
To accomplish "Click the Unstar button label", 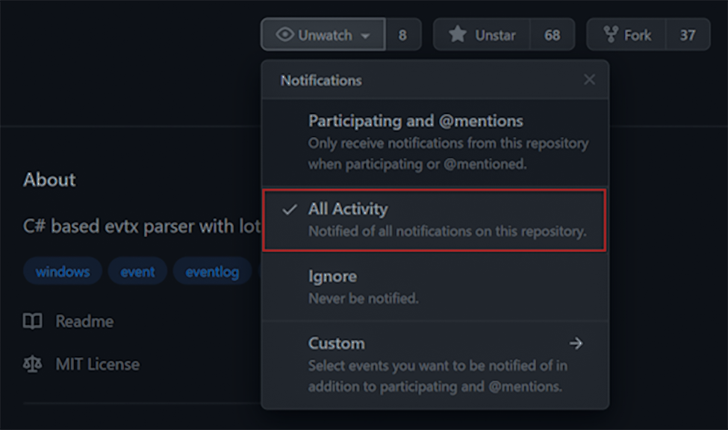I will click(495, 35).
